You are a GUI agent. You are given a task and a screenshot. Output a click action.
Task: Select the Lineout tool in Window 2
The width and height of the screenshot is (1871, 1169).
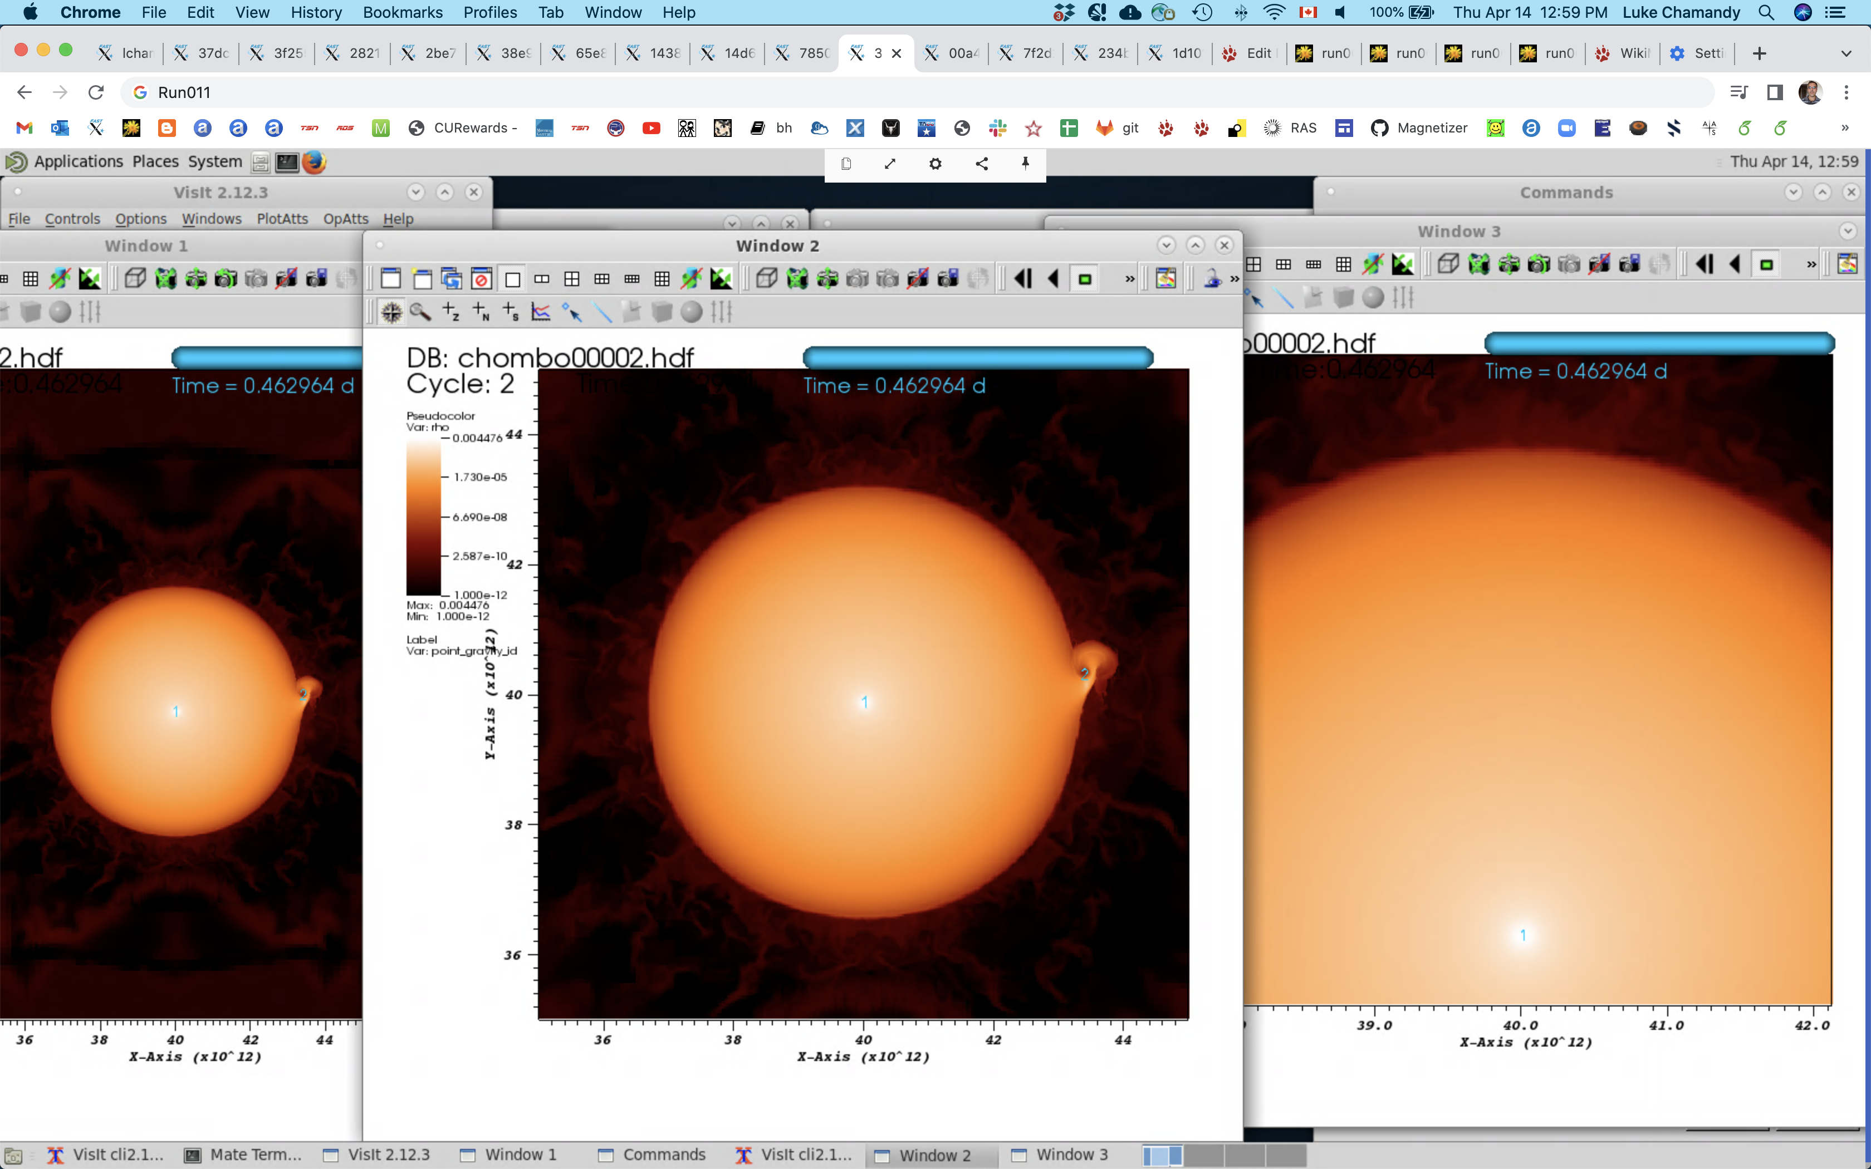(x=541, y=312)
